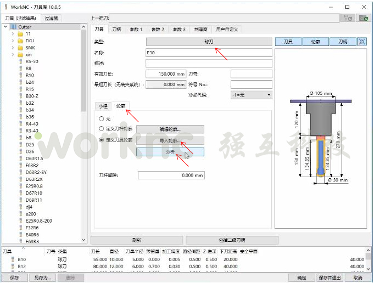Click the WorkNC app icon in title bar

point(6,7)
